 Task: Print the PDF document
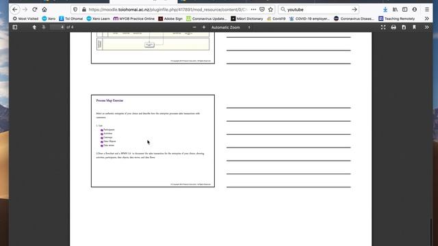coord(394,27)
